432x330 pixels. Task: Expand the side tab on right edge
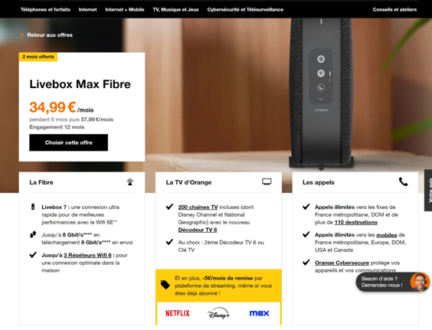tap(428, 191)
